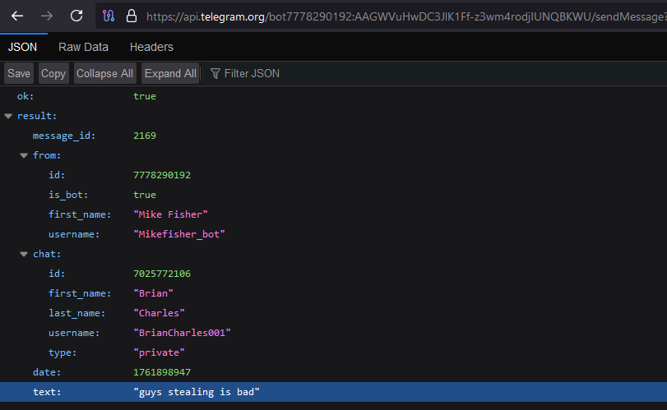Collapse the from node
Viewport: 667px width, 410px height.
24,155
